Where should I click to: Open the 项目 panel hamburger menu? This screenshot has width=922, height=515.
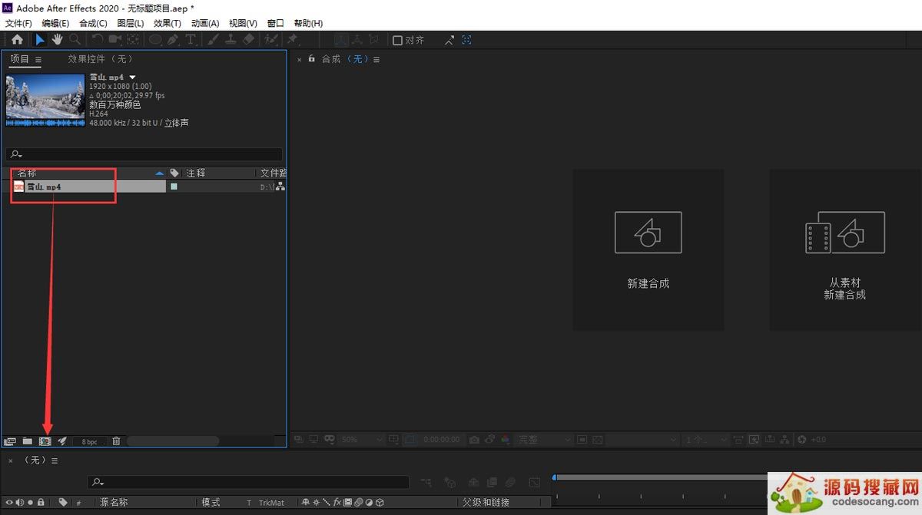38,60
